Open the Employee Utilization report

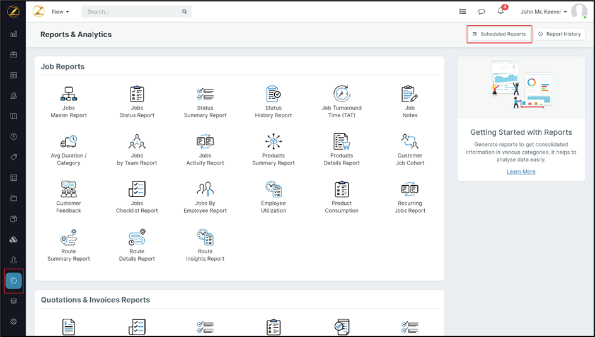point(273,198)
